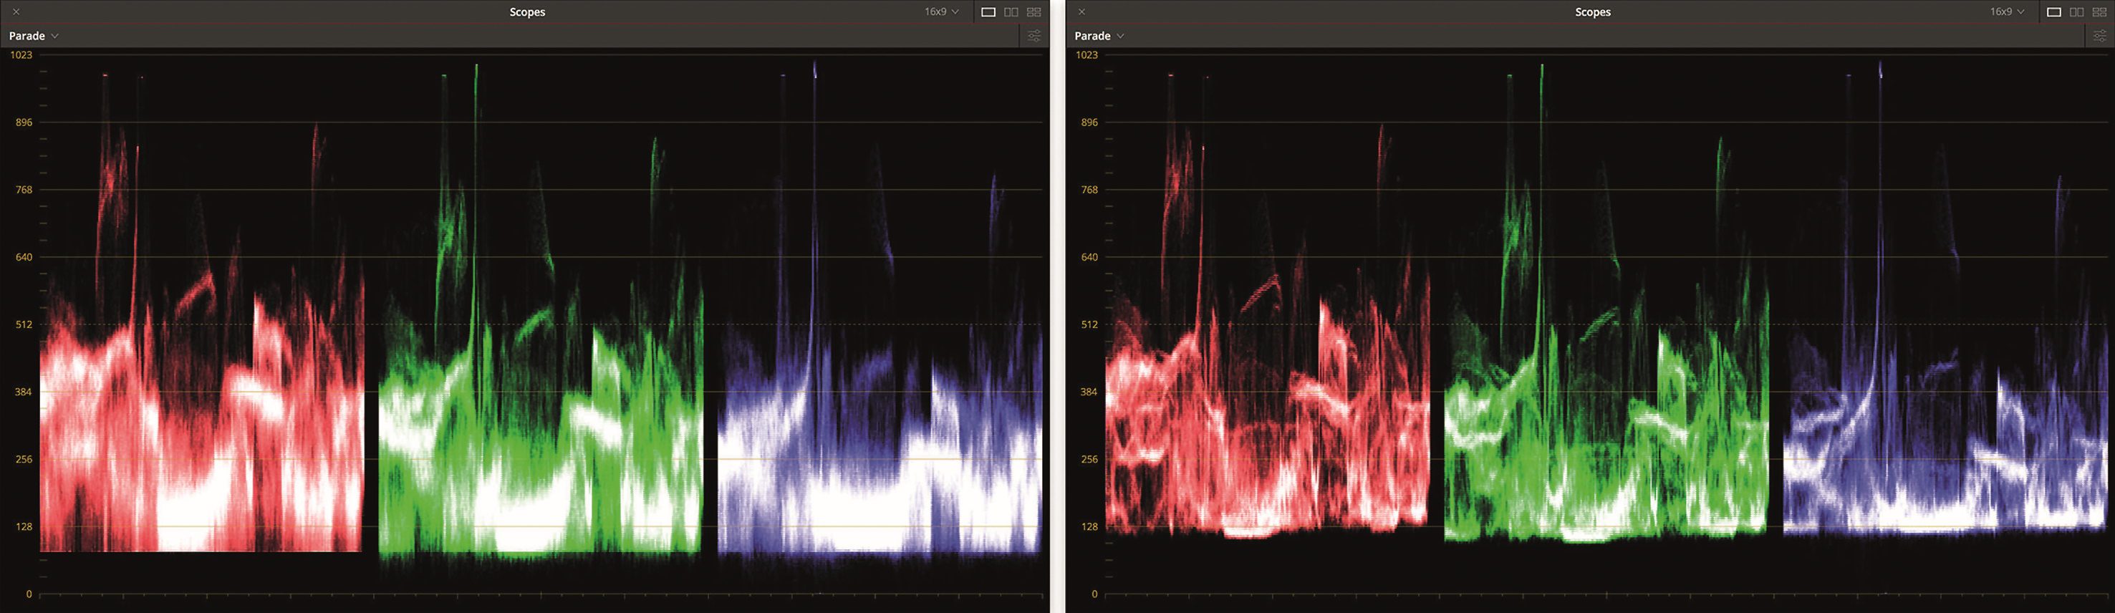This screenshot has height=613, width=2115.
Task: Click the 640 scale label in right scope
Action: tap(1089, 257)
